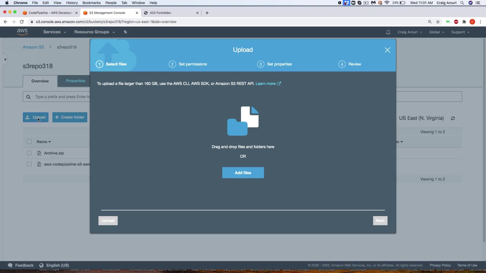Sort by the Name column header
The width and height of the screenshot is (486, 273).
[x=44, y=142]
